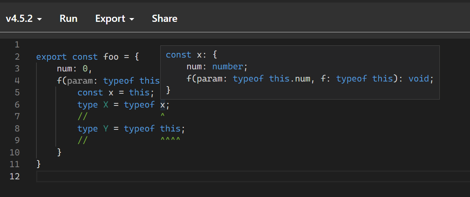This screenshot has height=197, width=470.
Task: Expand the Export menu
Action: click(x=115, y=18)
